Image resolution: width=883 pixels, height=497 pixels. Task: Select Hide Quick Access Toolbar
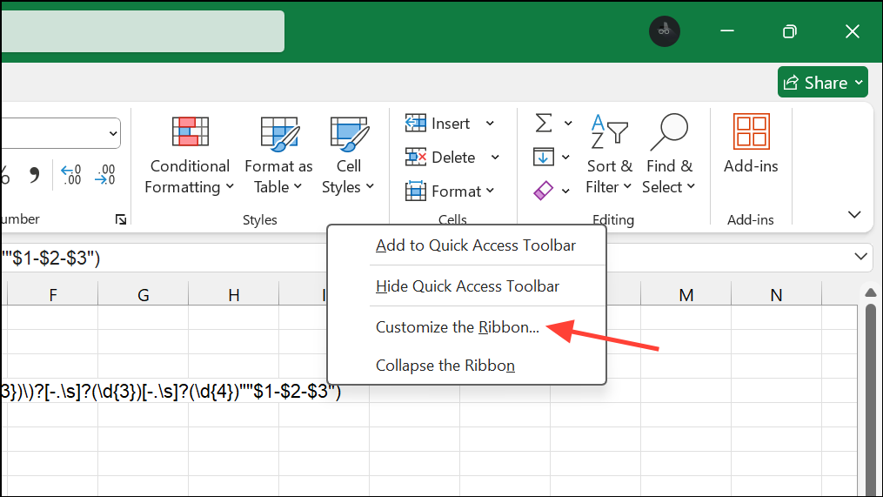(x=467, y=286)
